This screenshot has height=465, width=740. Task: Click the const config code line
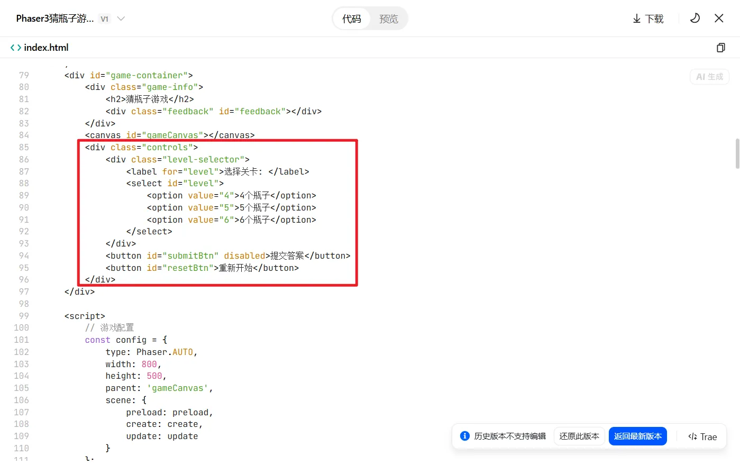(x=126, y=340)
